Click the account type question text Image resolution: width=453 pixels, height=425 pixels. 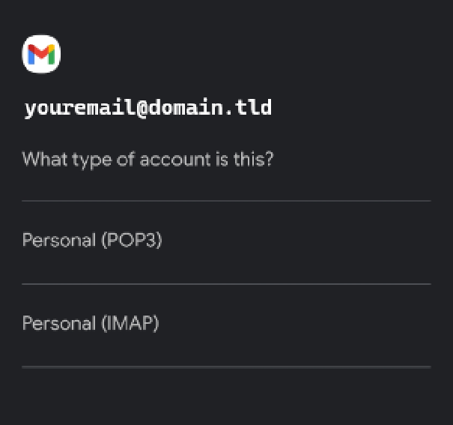(148, 160)
